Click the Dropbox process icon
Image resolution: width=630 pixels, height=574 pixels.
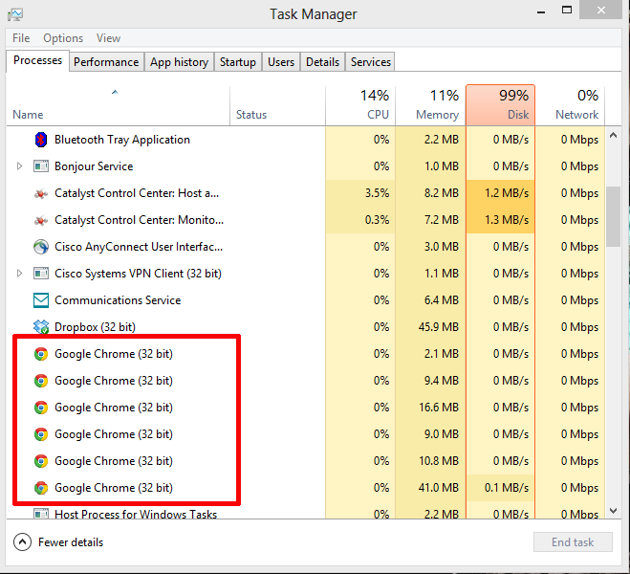click(41, 327)
